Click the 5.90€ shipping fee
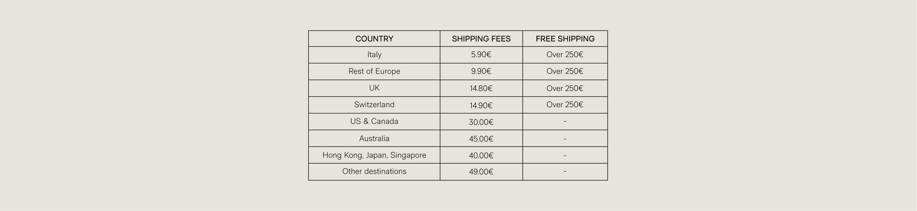Screen dimensions: 917x211 (x=481, y=55)
